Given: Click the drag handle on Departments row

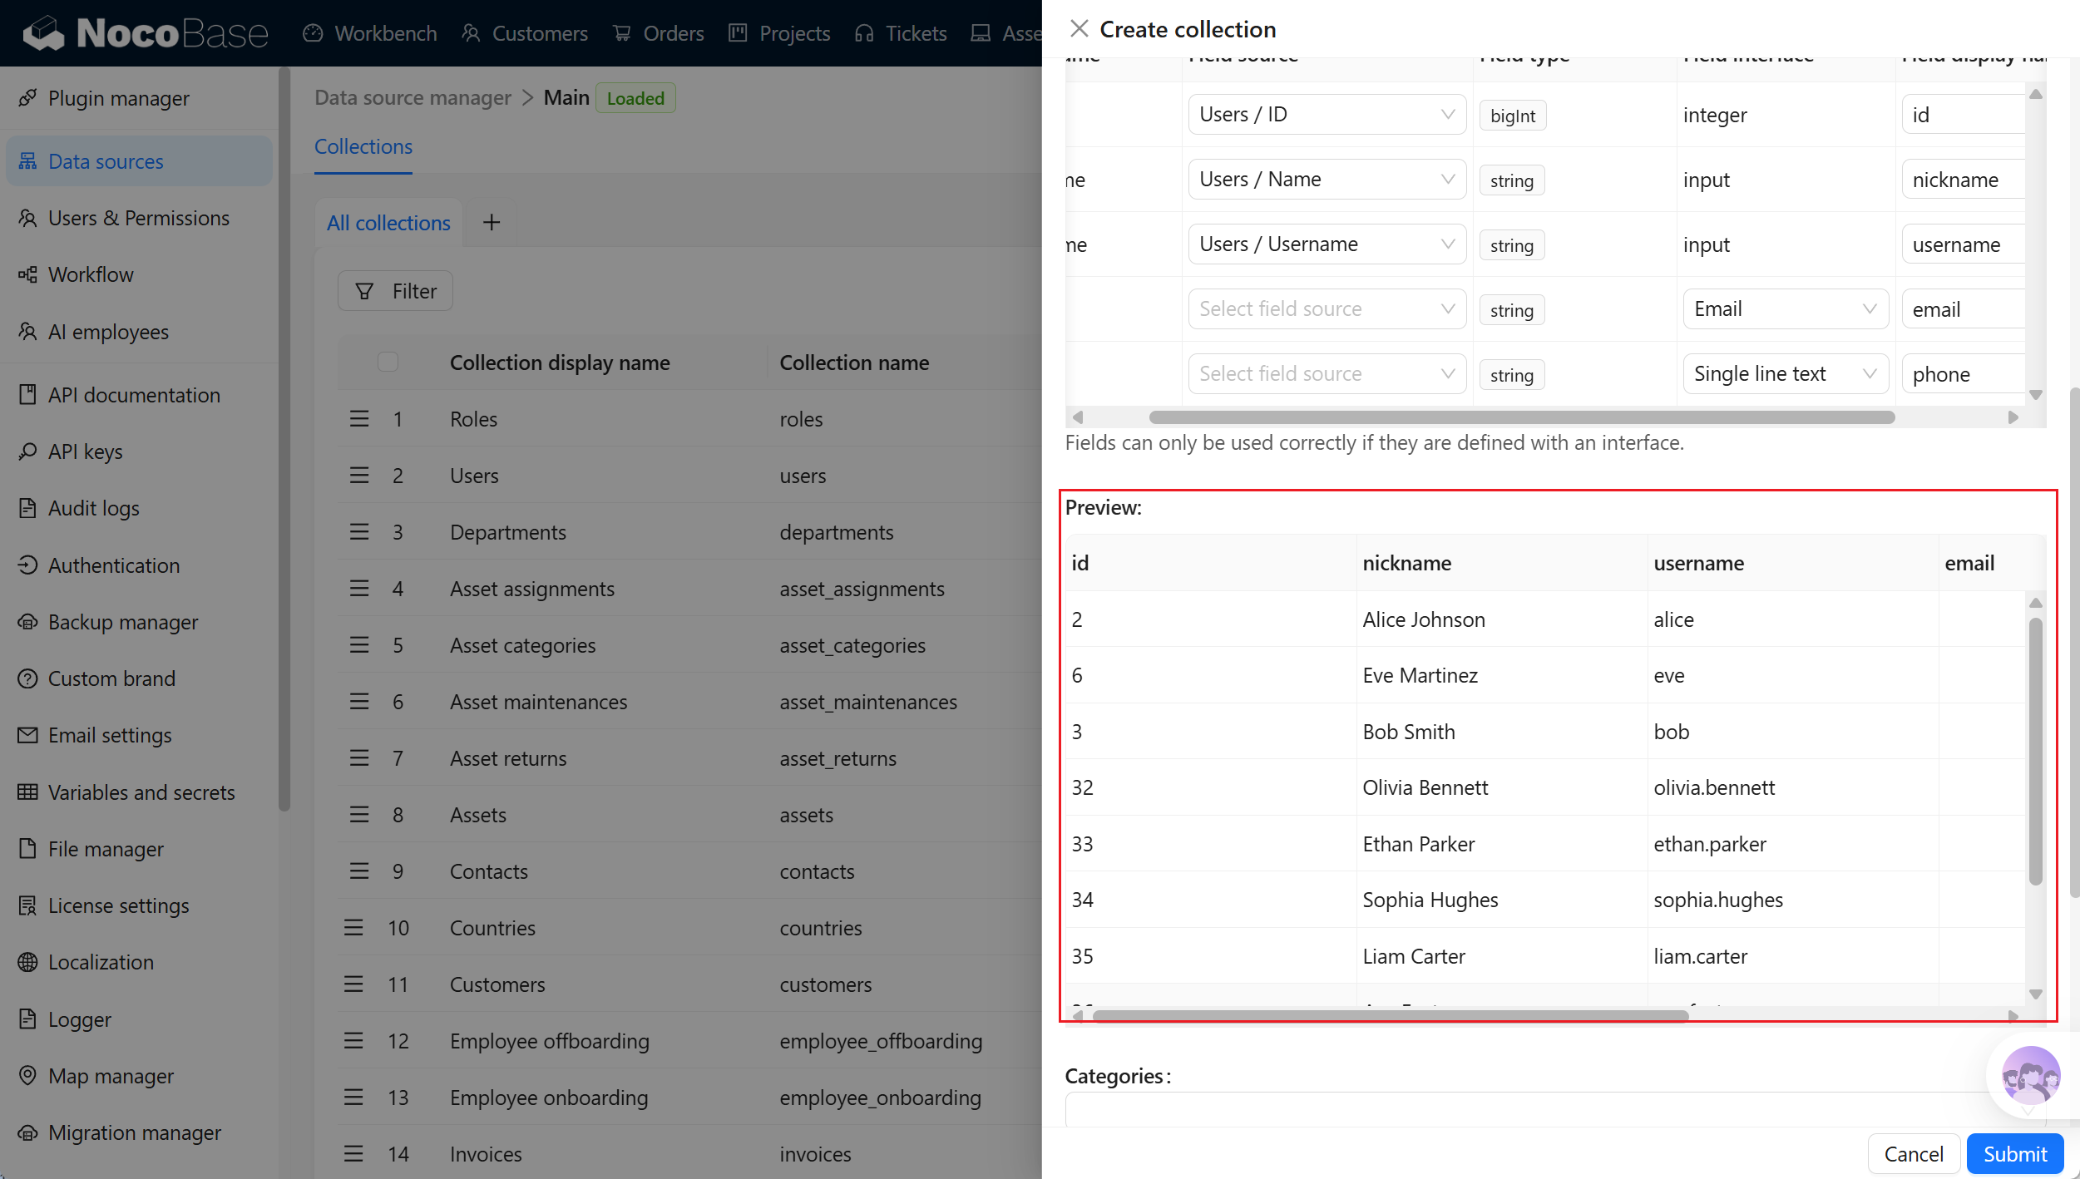Looking at the screenshot, I should [358, 532].
